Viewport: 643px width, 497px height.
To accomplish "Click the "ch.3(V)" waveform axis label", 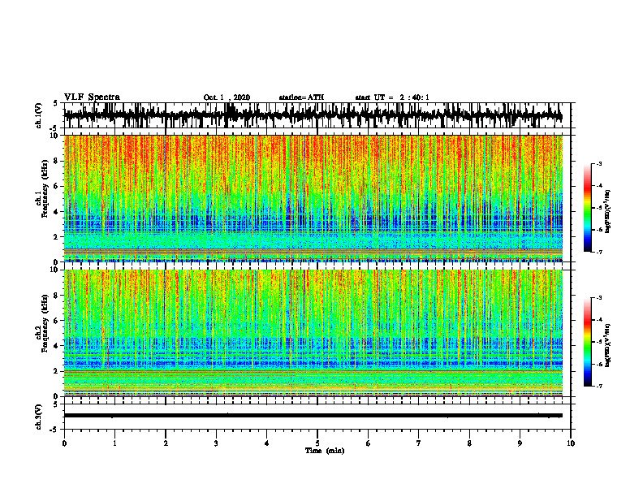I will [39, 417].
